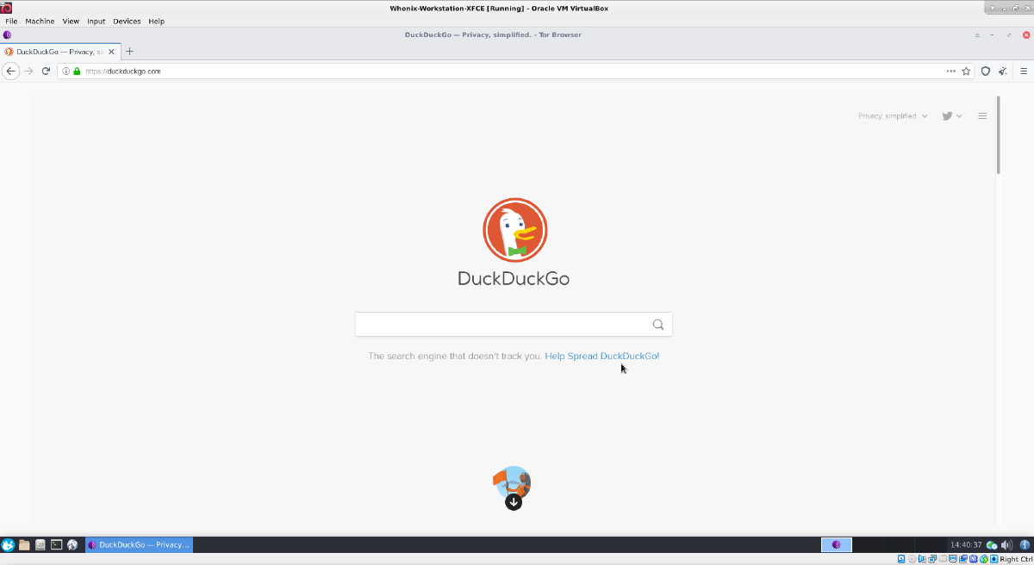
Task: Open the DuckDuckGo page hamburger menu
Action: 982,116
